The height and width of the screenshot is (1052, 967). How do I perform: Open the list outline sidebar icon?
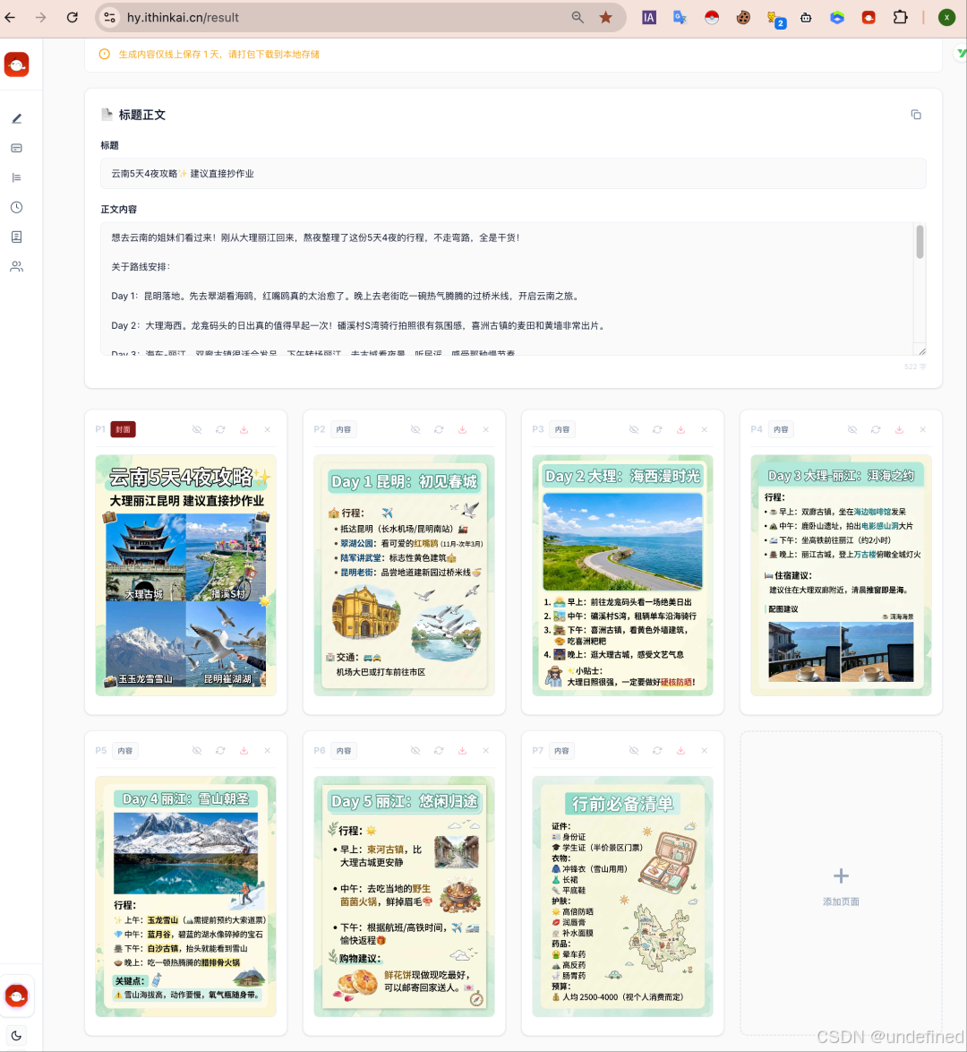pos(17,177)
